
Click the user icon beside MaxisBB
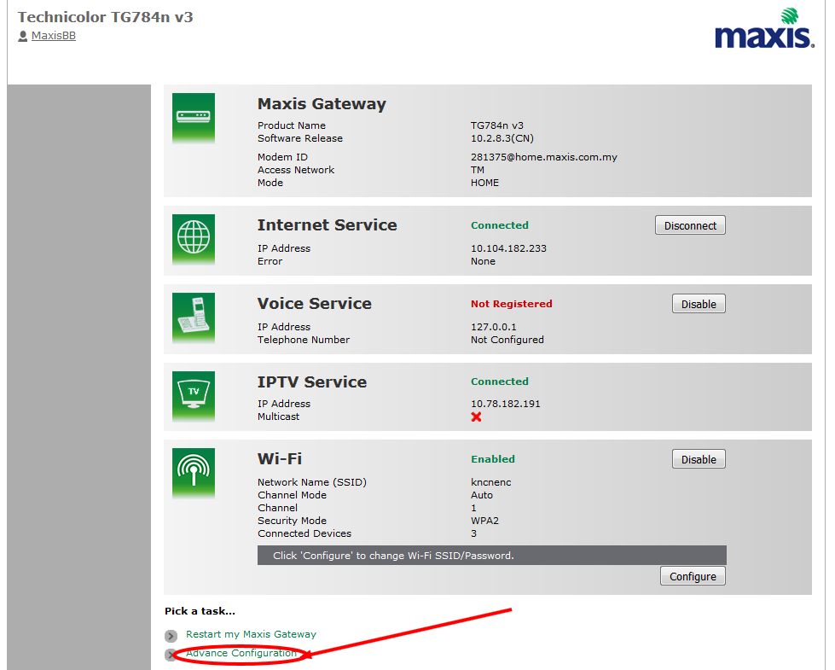point(22,36)
